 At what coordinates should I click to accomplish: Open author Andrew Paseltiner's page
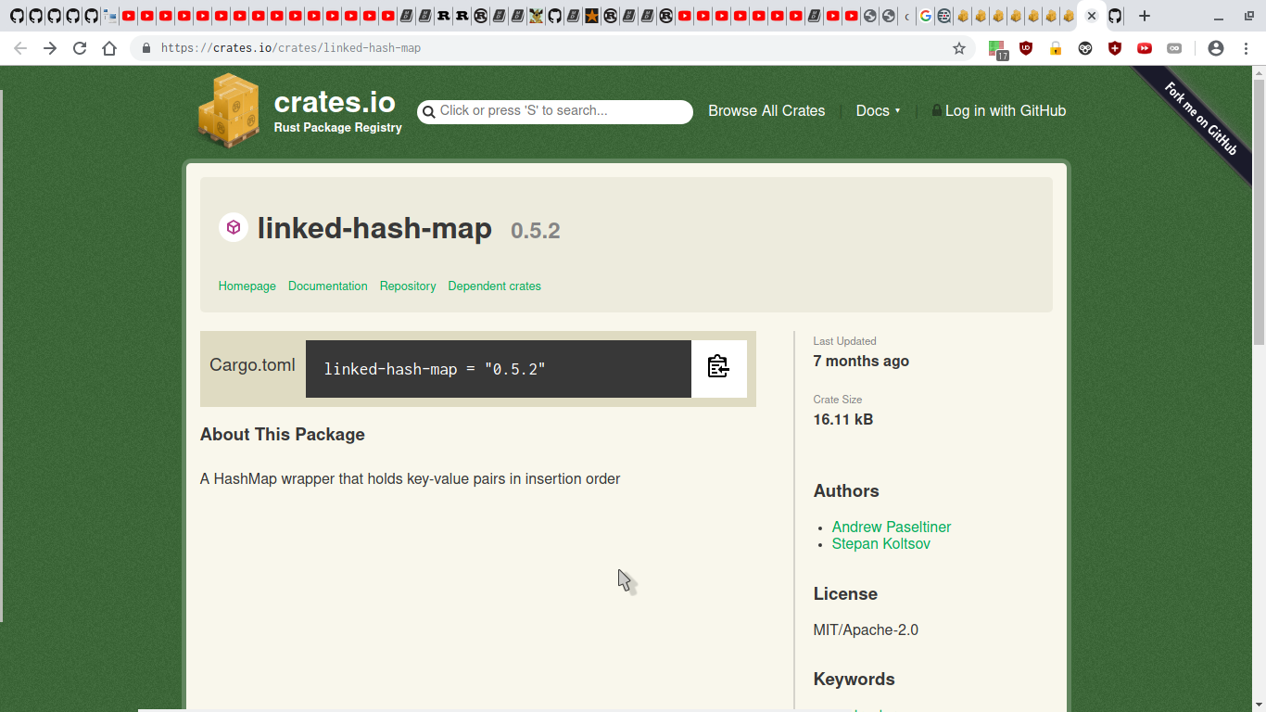(x=892, y=527)
